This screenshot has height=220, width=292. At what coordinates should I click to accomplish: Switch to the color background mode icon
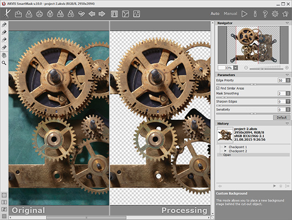pos(125,14)
